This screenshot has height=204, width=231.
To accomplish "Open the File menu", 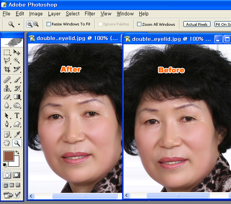I will tap(7, 14).
